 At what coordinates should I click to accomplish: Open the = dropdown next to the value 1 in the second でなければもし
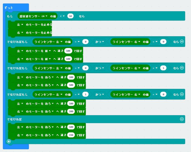tap(155, 68)
